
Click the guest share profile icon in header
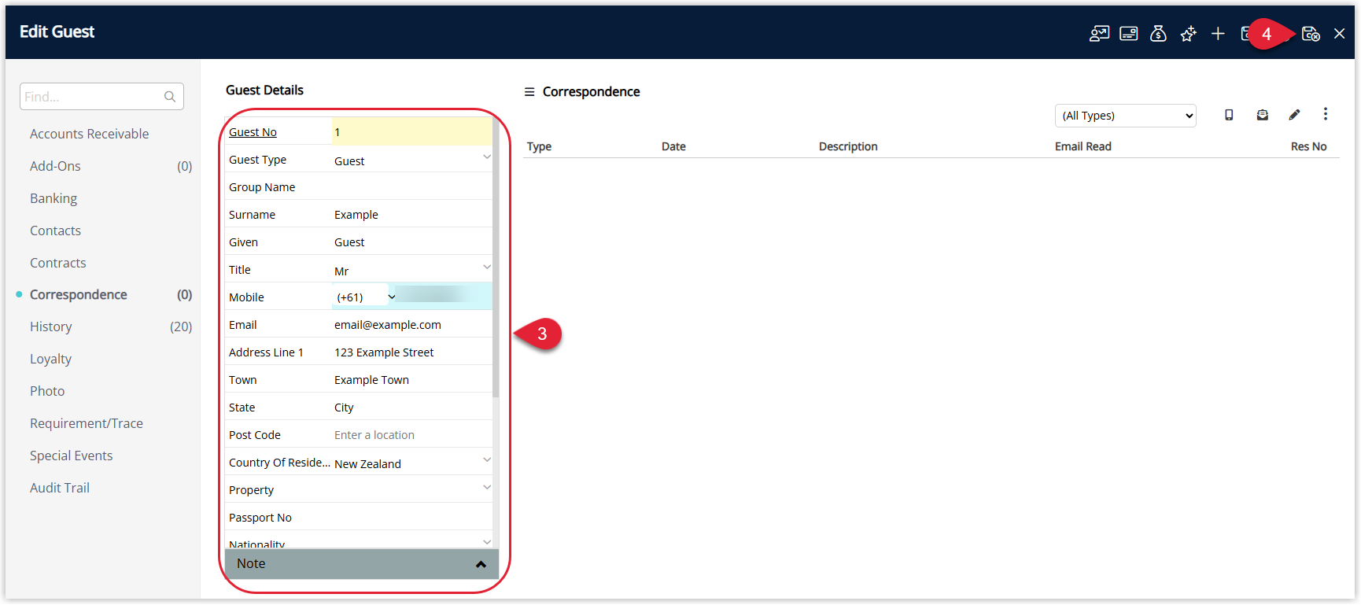1099,34
